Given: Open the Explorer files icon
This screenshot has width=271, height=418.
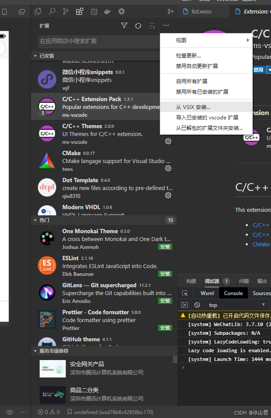Looking at the screenshot, I should tap(38, 11).
